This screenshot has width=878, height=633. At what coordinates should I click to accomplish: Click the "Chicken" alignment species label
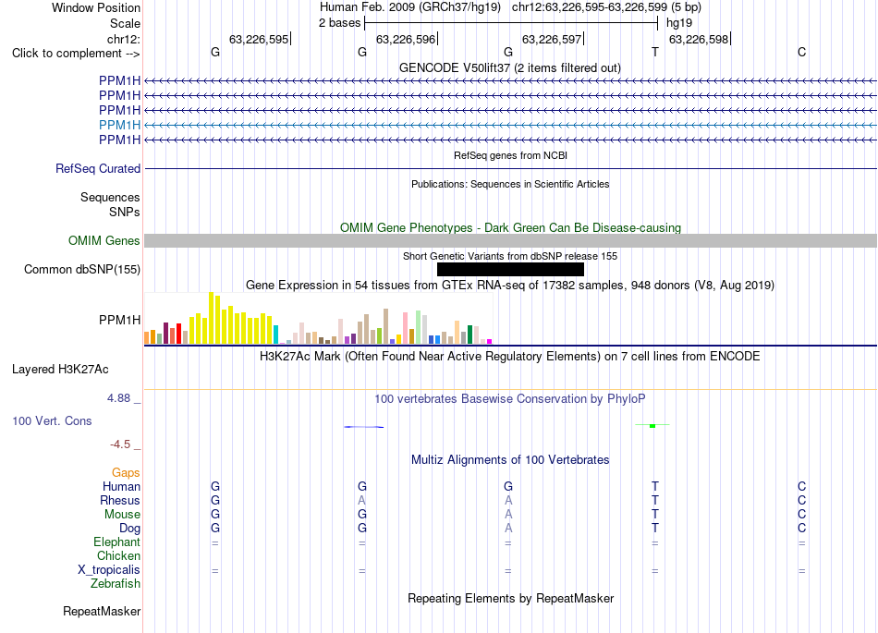pyautogui.click(x=118, y=555)
